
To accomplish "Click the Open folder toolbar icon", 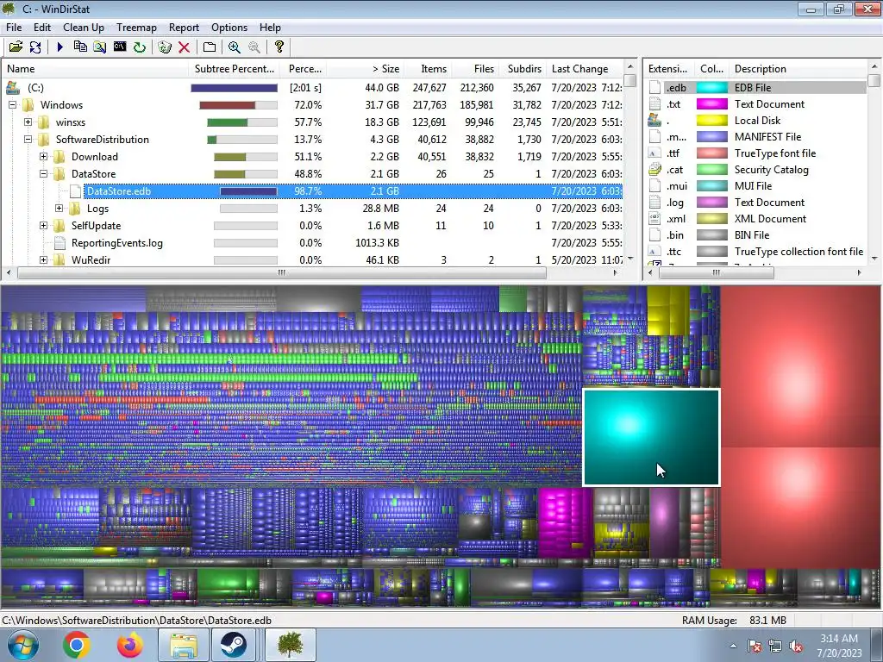I will [x=16, y=47].
